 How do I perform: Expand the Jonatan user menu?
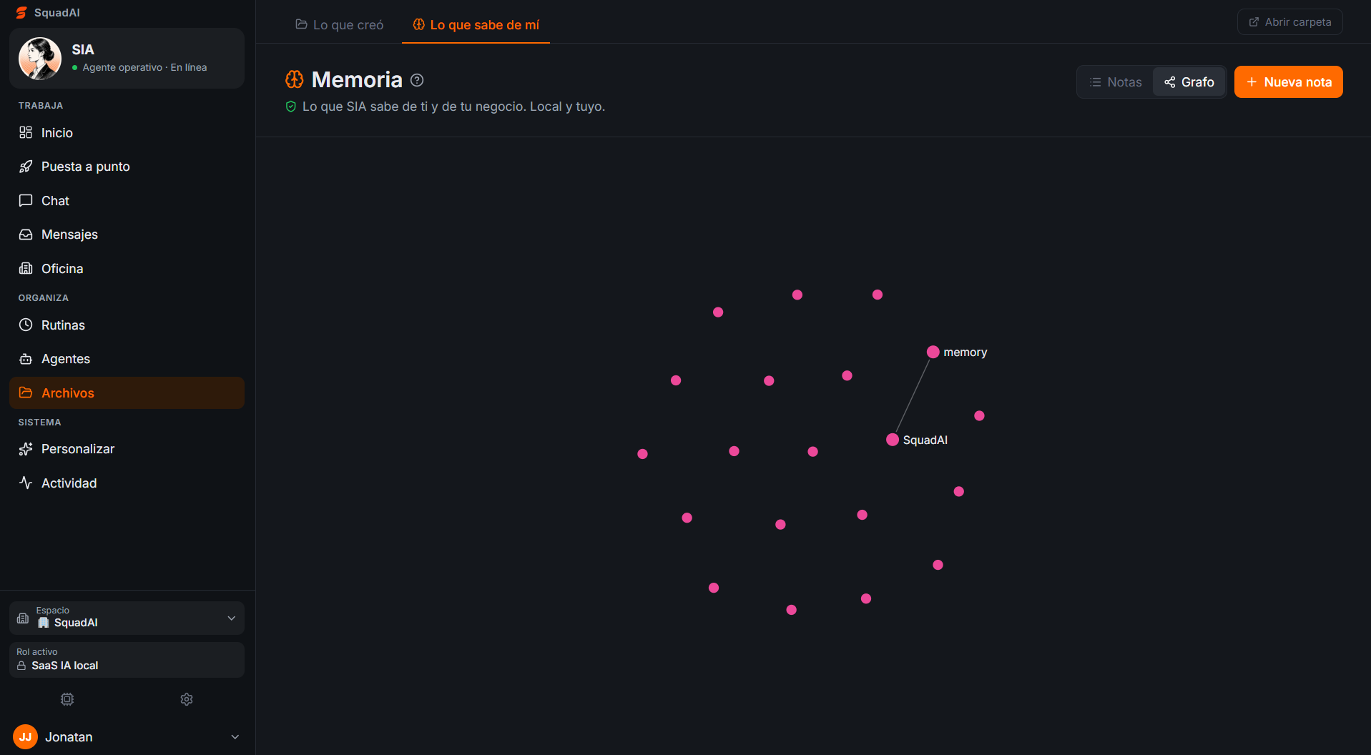click(x=127, y=737)
